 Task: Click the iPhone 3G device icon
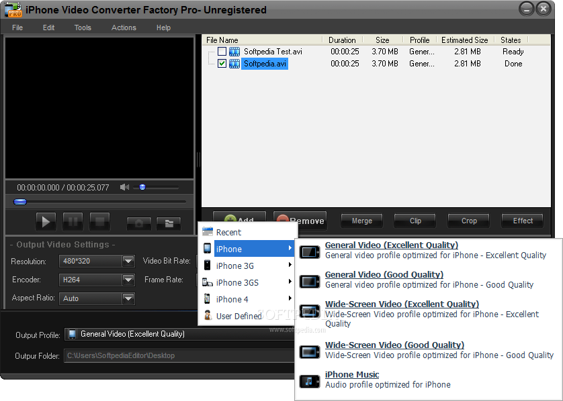click(207, 265)
